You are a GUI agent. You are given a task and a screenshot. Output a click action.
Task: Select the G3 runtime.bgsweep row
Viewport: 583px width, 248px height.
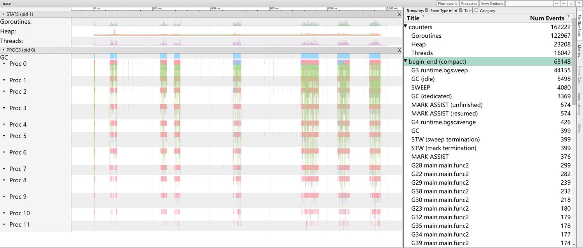(487, 70)
